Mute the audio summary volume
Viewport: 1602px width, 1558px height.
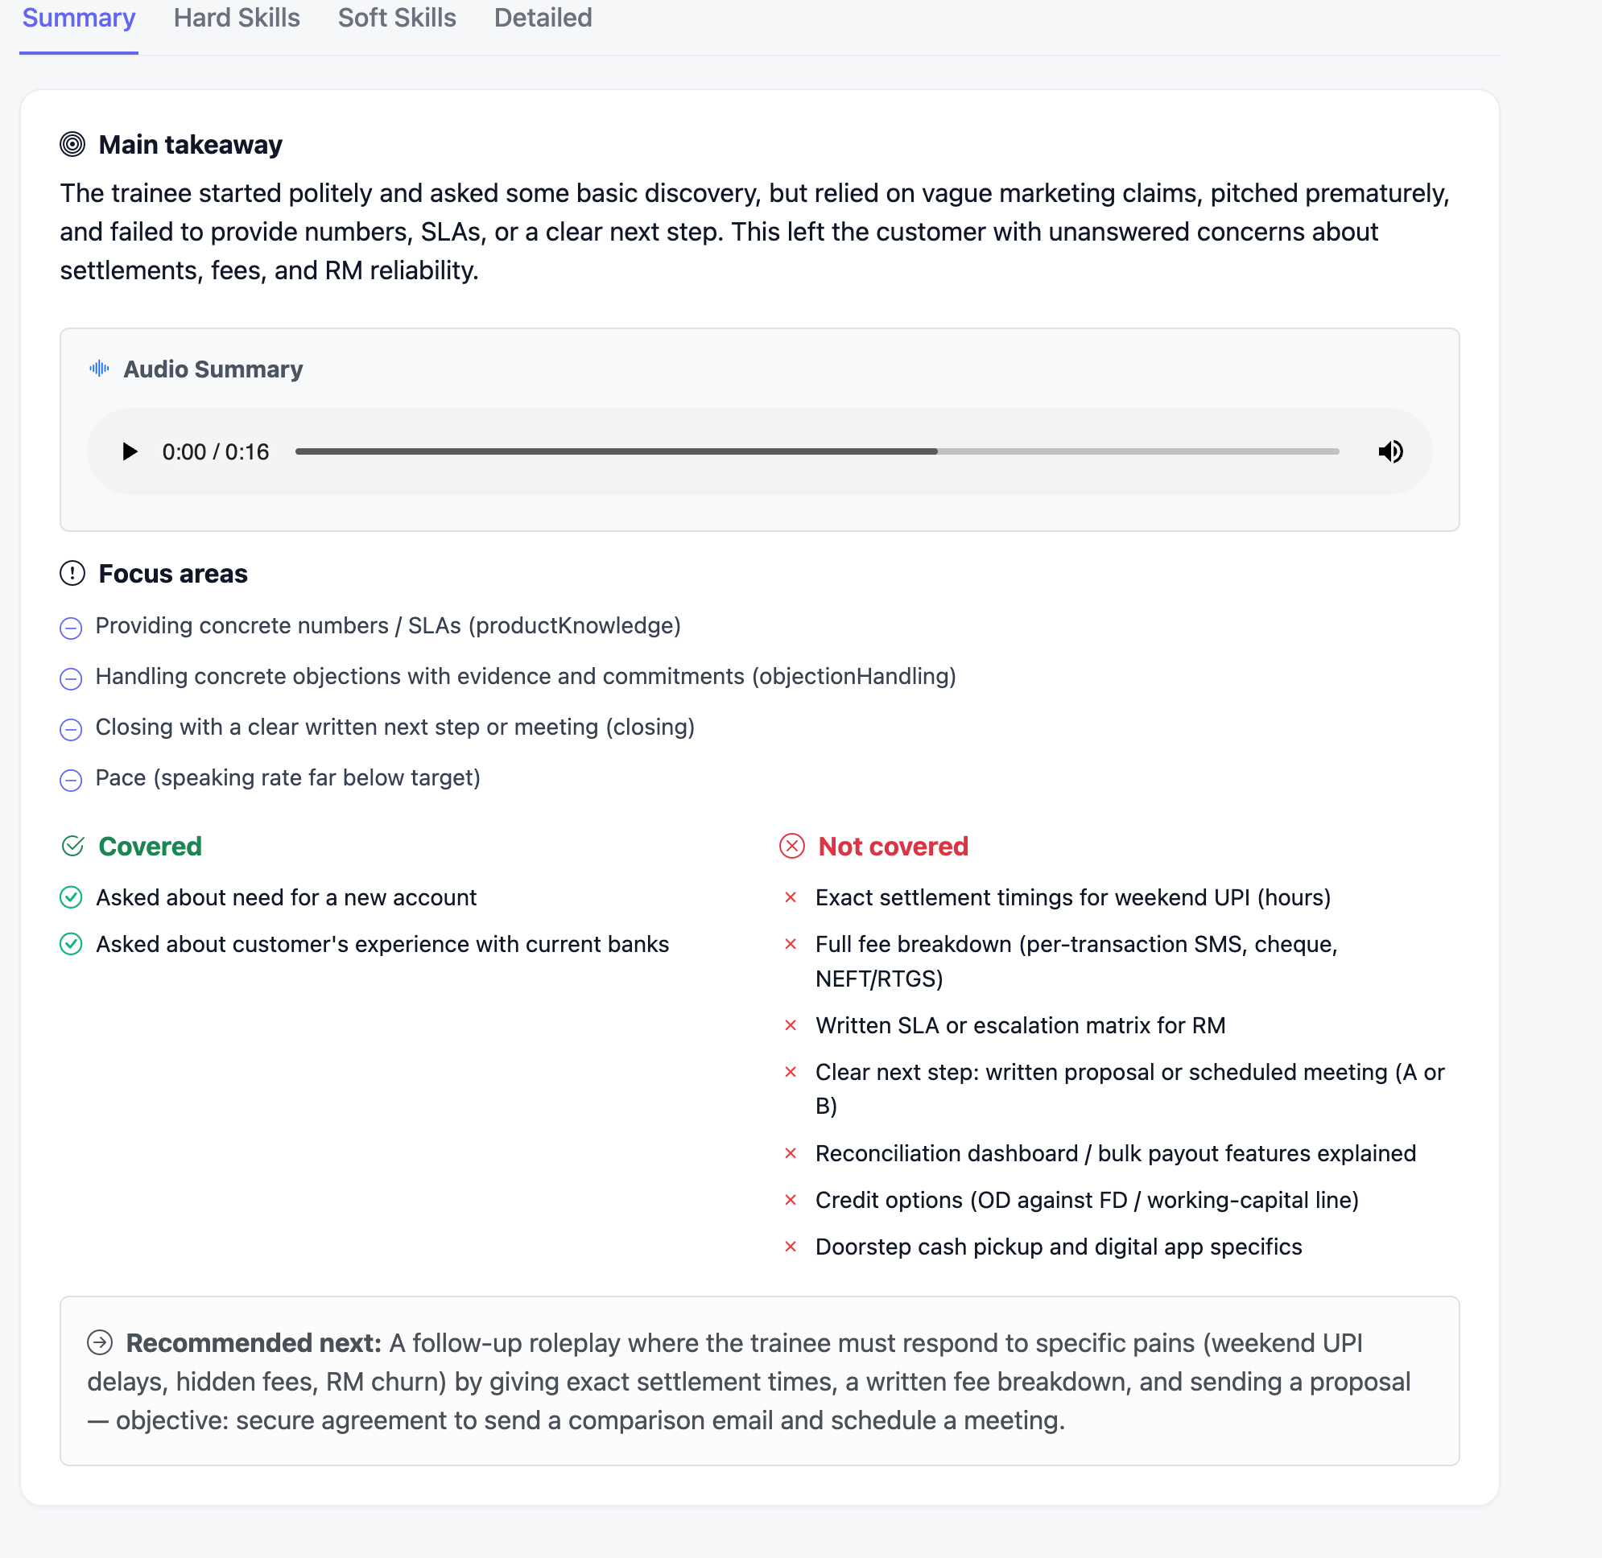coord(1390,451)
